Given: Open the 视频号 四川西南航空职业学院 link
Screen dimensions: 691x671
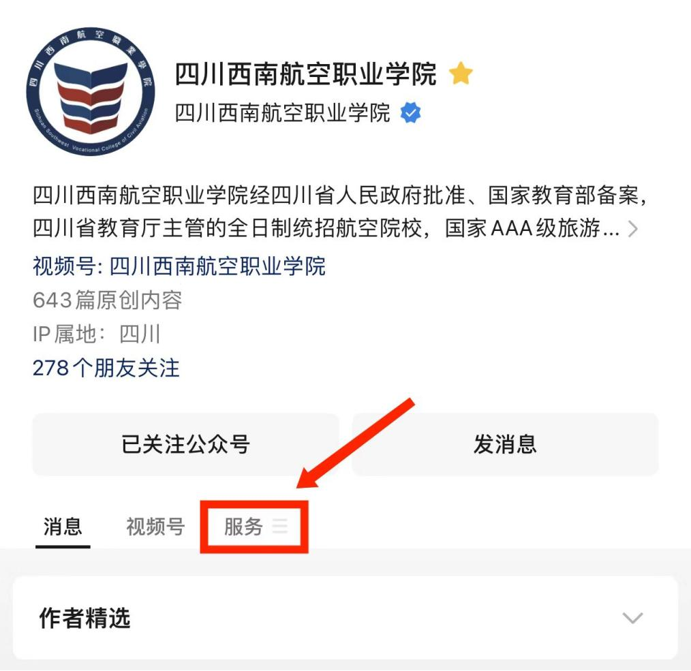Looking at the screenshot, I should (179, 266).
